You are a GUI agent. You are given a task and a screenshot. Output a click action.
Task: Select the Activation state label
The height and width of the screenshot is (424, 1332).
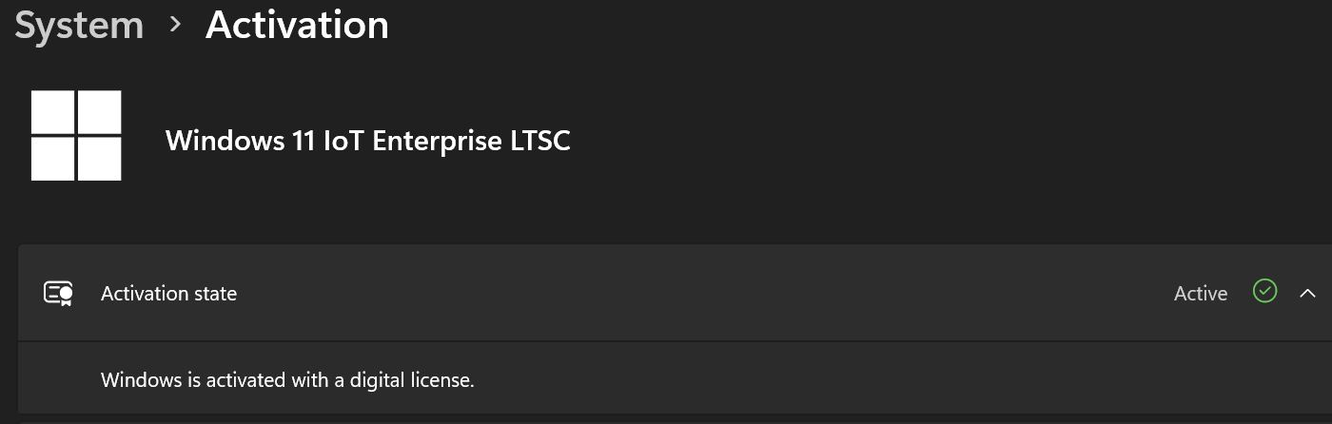pos(168,294)
